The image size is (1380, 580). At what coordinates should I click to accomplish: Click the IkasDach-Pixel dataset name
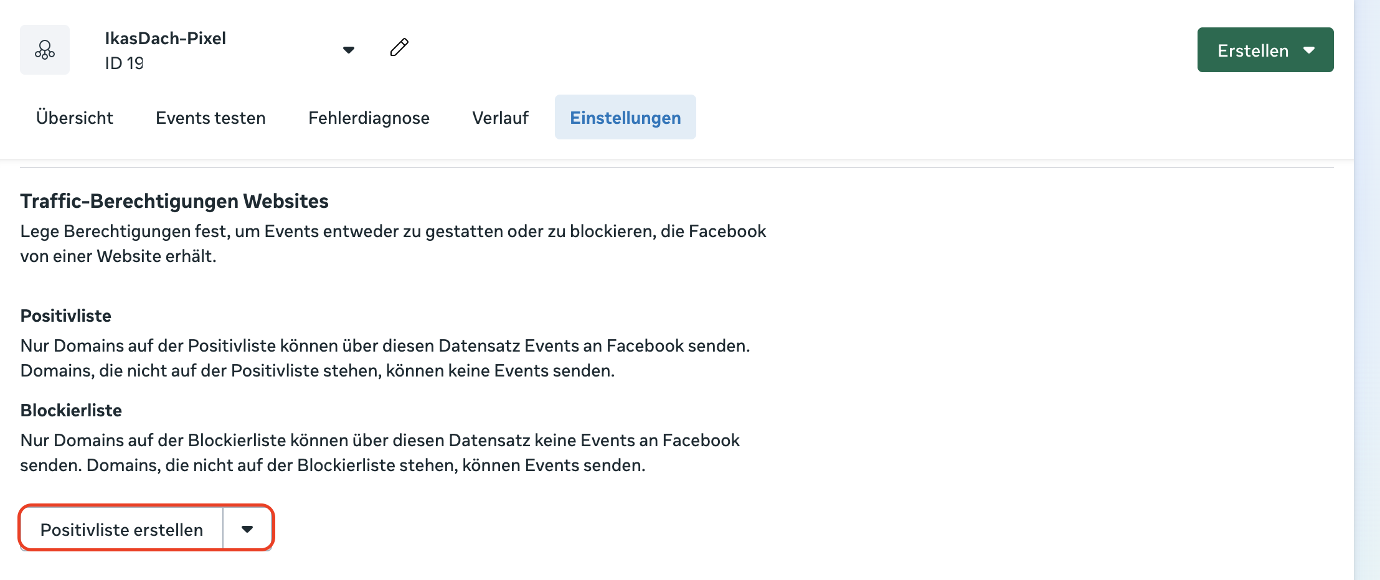point(165,38)
